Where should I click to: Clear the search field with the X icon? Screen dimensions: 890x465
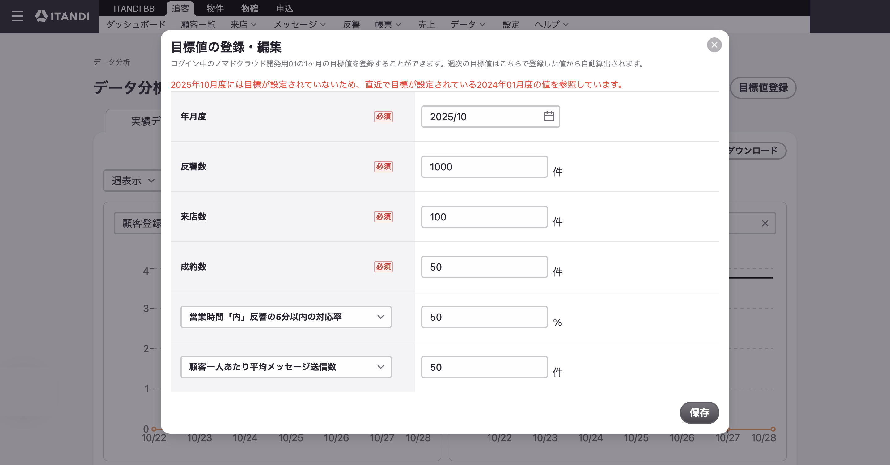[765, 223]
